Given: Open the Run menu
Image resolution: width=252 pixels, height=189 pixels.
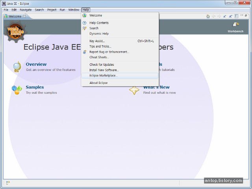Looking at the screenshot, I should click(x=62, y=10).
